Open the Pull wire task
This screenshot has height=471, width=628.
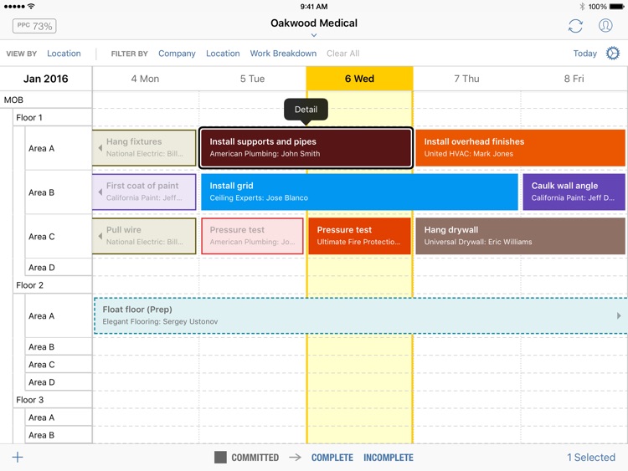pos(144,236)
